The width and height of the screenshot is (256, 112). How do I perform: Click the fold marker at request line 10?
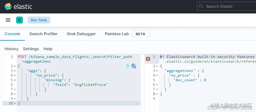(15, 103)
